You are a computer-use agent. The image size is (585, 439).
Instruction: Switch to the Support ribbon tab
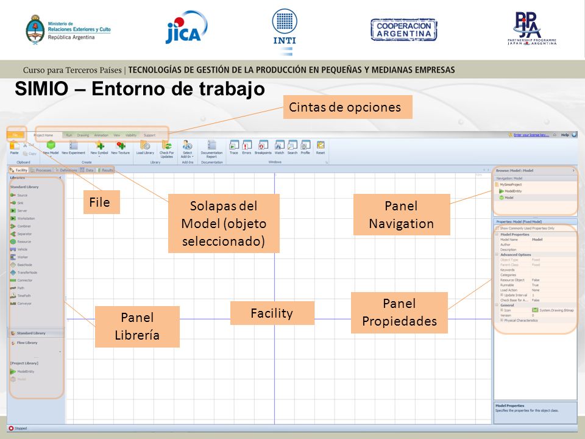coord(150,135)
